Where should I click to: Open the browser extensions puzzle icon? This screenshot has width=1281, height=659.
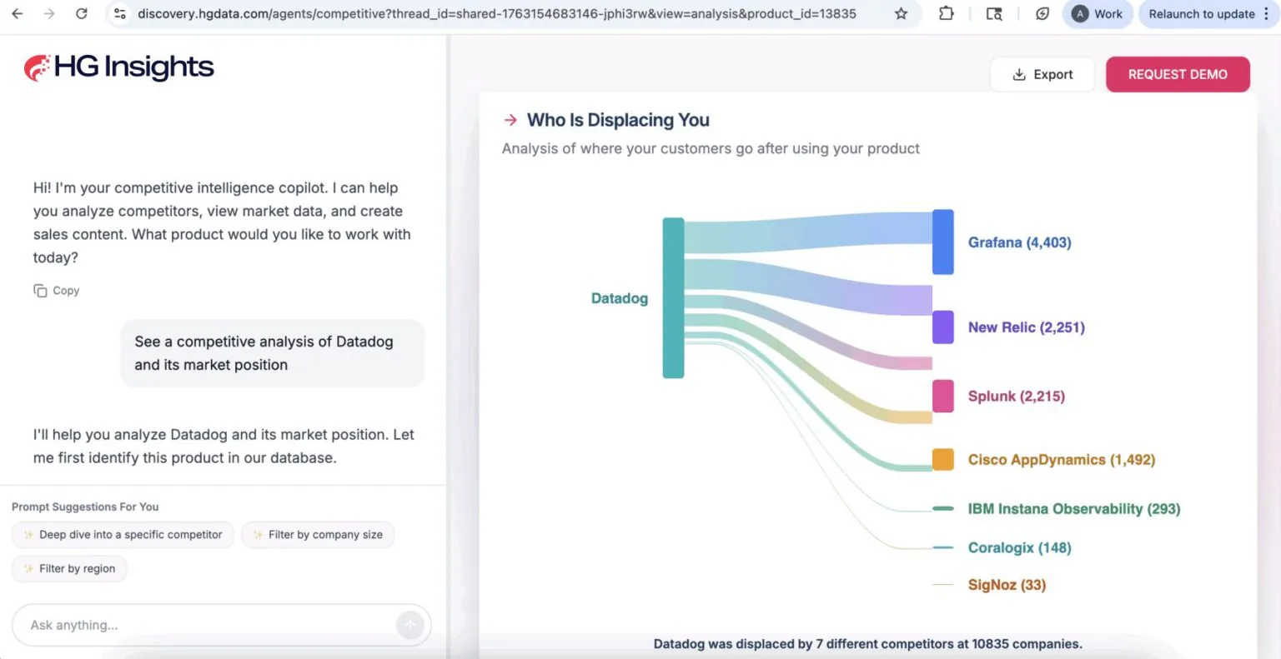[x=946, y=13]
